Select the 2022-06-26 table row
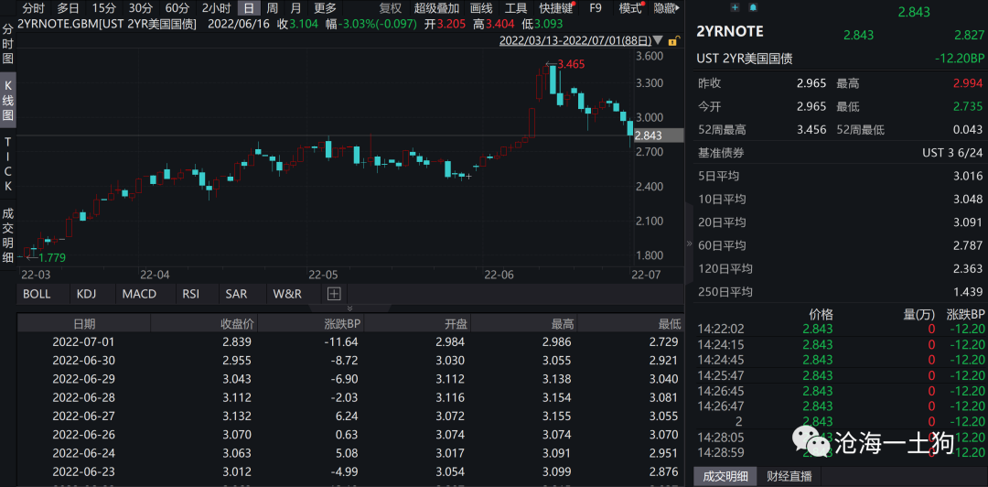 click(351, 435)
